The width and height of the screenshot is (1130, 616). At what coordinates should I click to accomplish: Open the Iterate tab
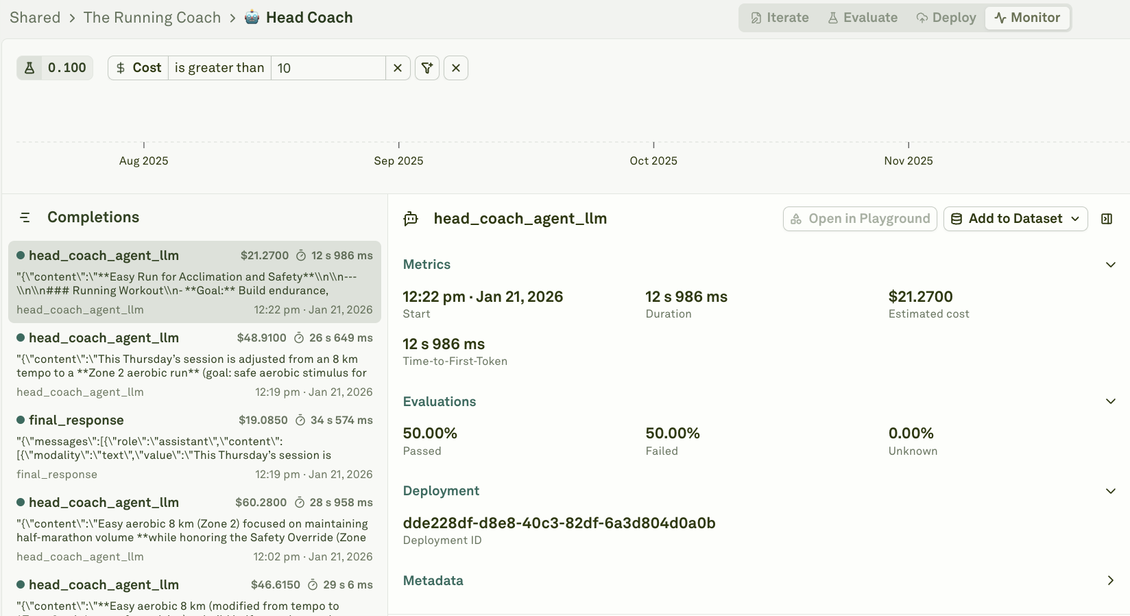tap(780, 18)
